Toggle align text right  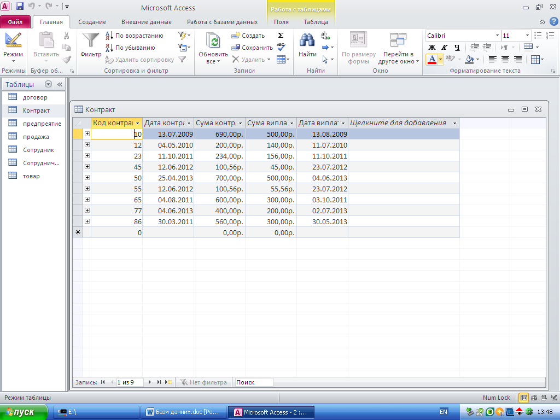click(517, 59)
